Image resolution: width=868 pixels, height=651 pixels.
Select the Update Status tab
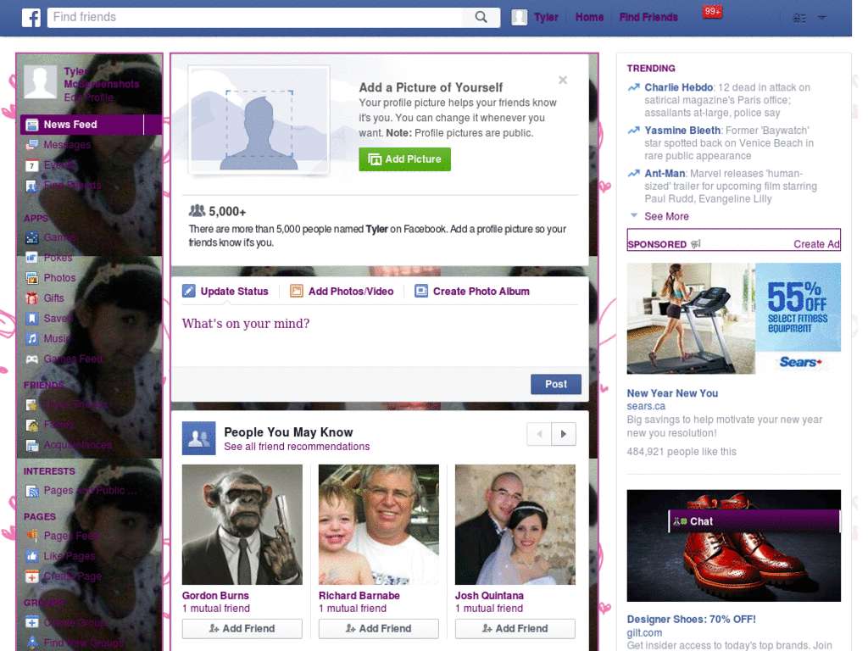coord(225,292)
